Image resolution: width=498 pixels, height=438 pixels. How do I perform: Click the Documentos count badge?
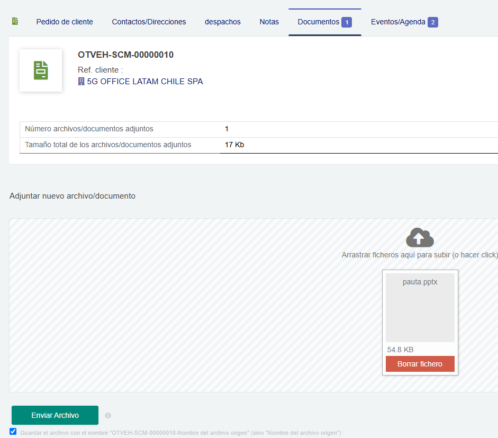point(346,22)
